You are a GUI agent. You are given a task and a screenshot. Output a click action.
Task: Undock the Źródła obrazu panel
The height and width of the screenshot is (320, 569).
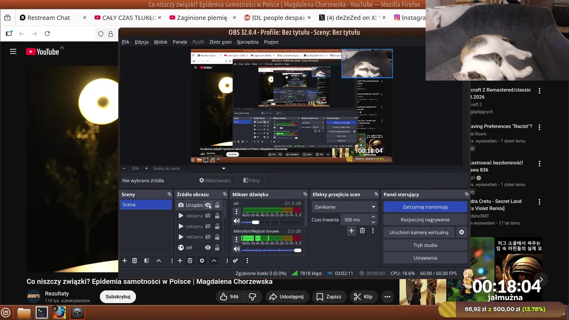pyautogui.click(x=225, y=194)
